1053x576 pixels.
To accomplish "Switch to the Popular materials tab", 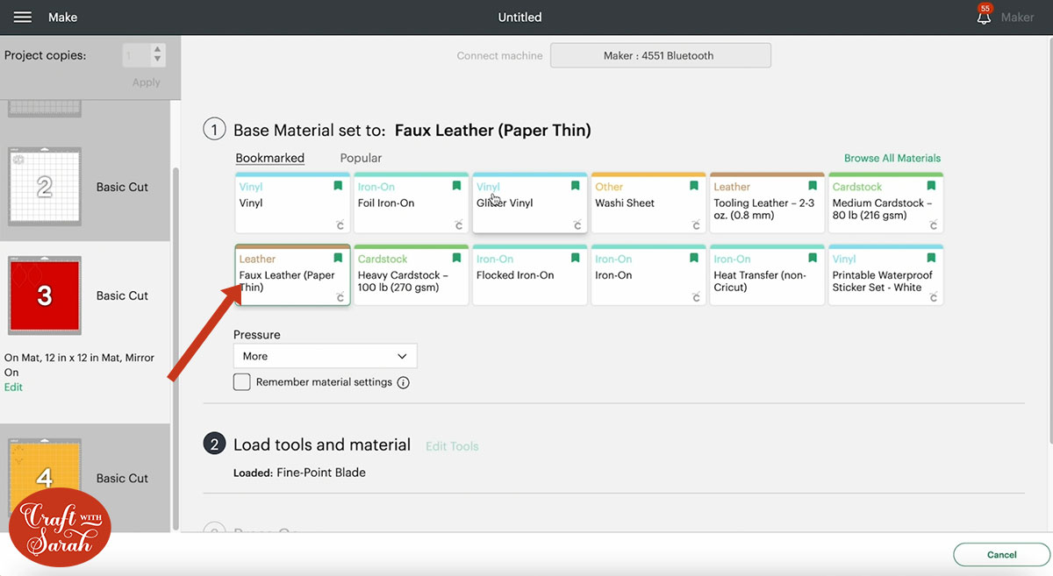I will click(x=361, y=158).
